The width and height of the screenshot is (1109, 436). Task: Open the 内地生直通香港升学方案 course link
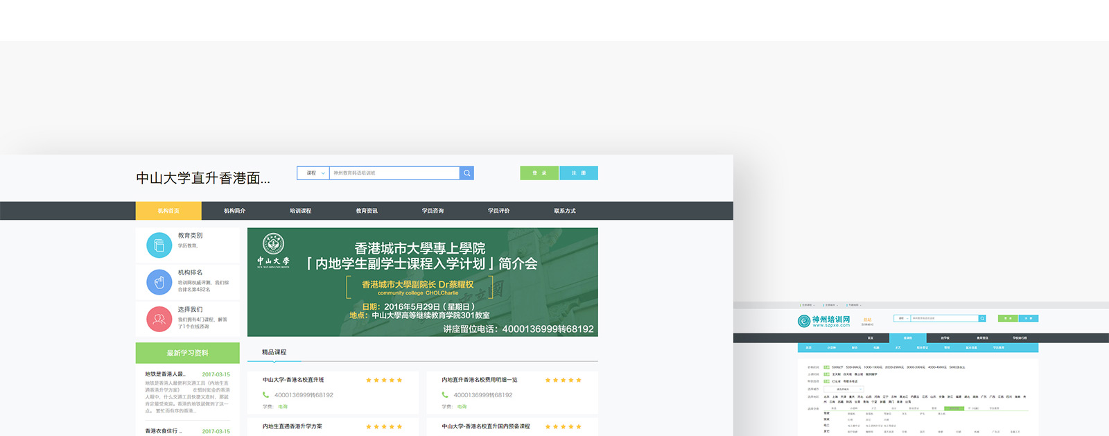pos(292,426)
